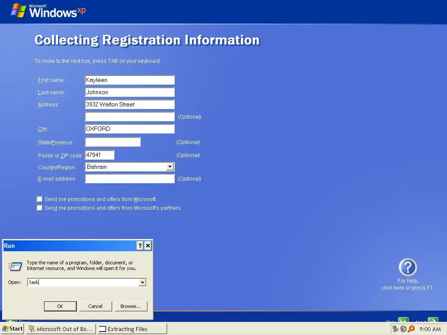Close the Run dialog
This screenshot has width=447, height=335.
coord(148,246)
